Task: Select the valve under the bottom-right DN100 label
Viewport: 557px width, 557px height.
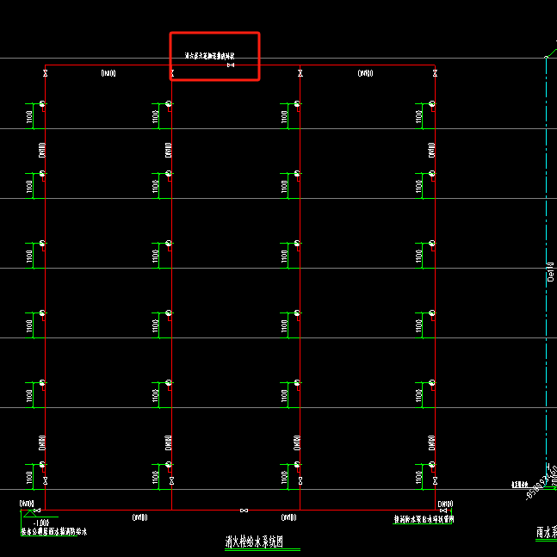Action: (x=443, y=511)
